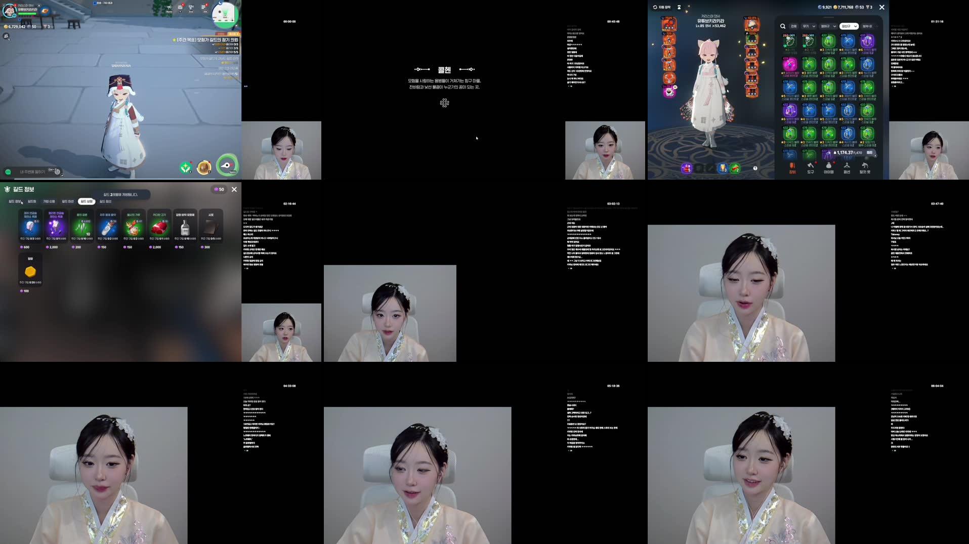The width and height of the screenshot is (969, 544).
Task: Open the ESC menu icon on game screen
Action: pos(203,7)
